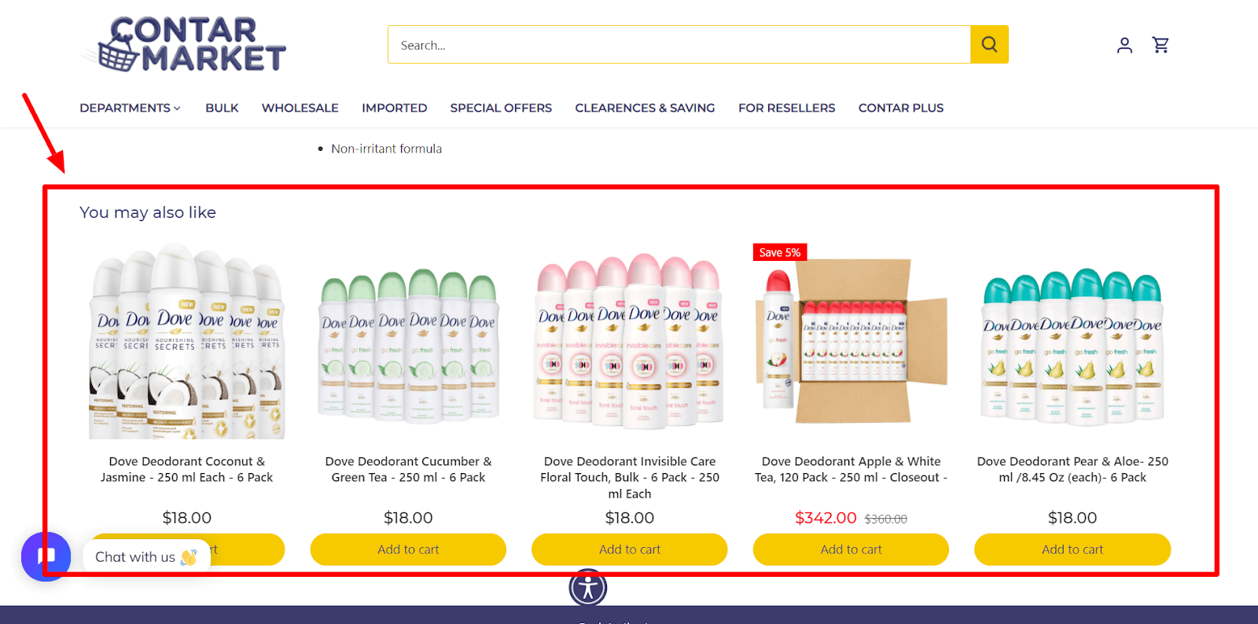Open the chat bubble widget icon

tap(46, 556)
